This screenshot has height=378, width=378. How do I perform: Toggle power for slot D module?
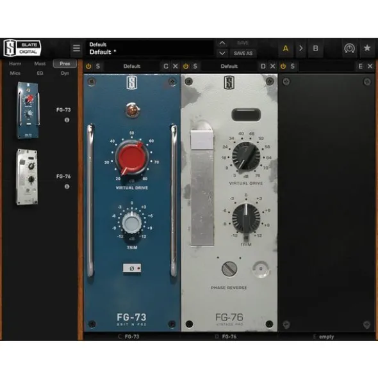coord(186,67)
